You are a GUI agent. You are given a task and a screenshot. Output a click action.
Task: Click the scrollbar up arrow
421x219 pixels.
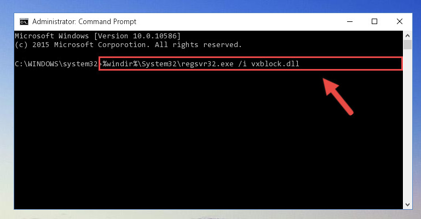pyautogui.click(x=407, y=36)
